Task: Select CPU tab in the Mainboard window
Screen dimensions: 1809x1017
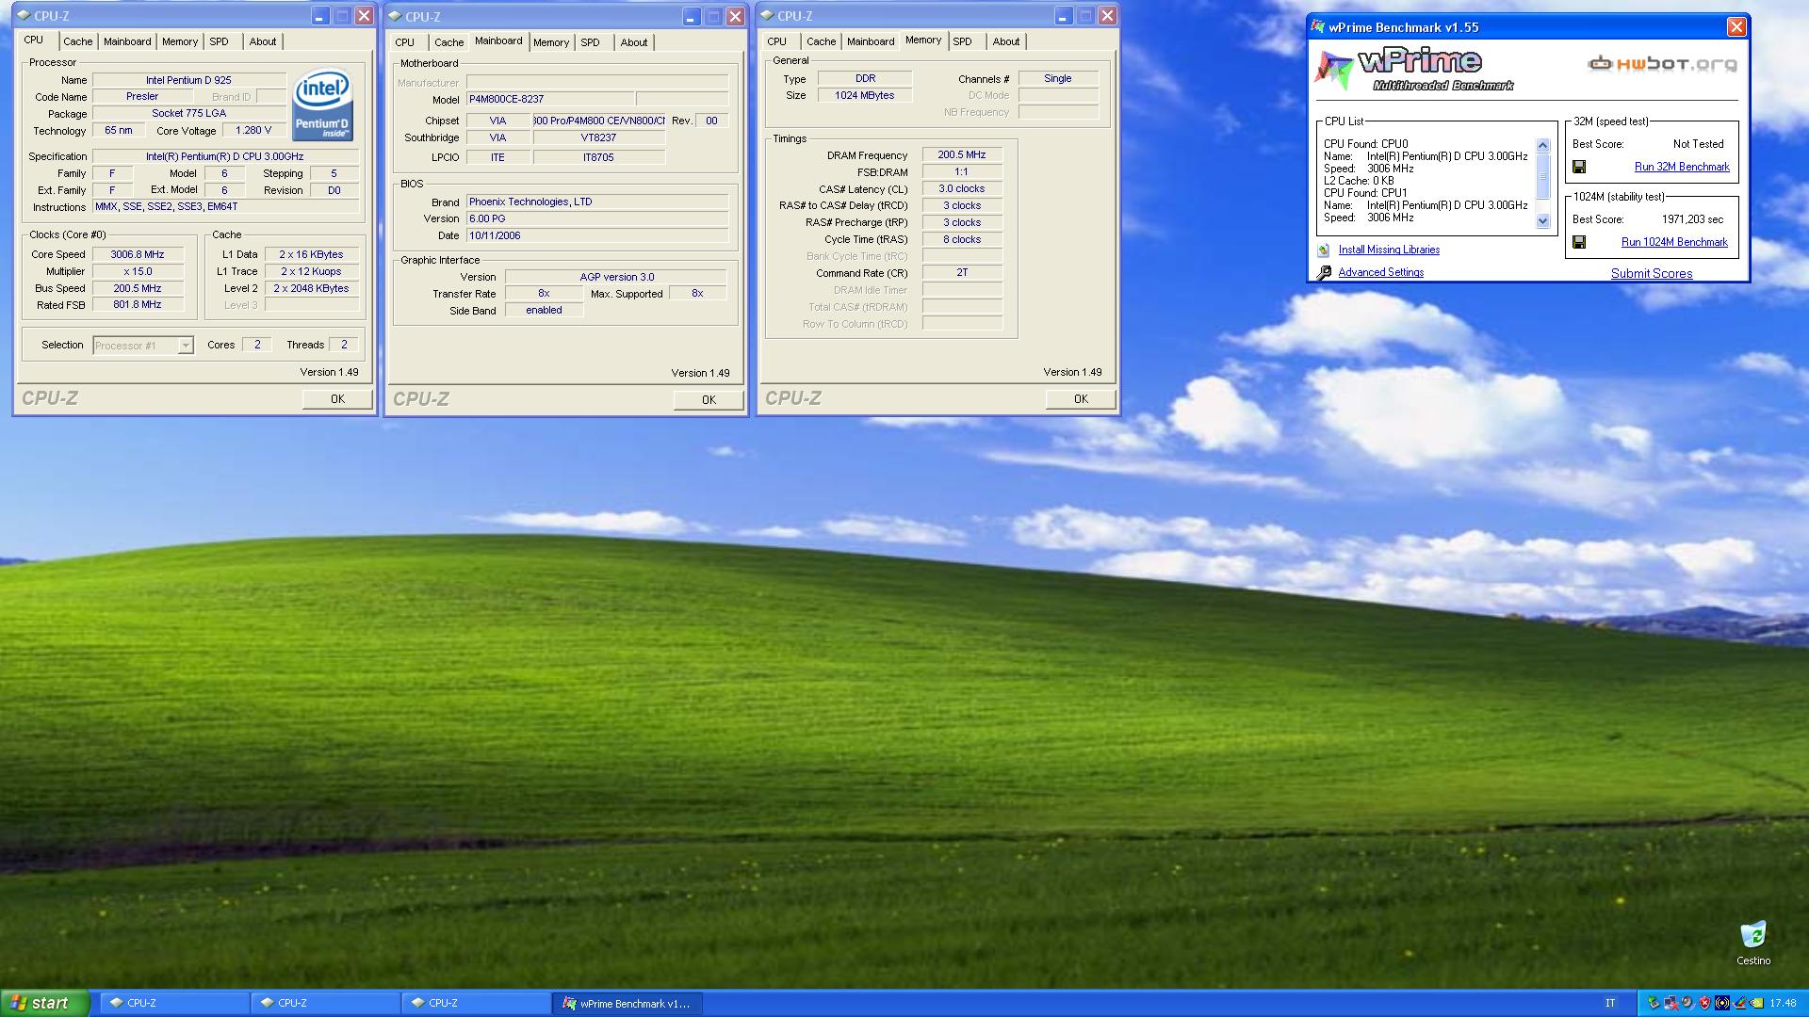Action: 404,42
